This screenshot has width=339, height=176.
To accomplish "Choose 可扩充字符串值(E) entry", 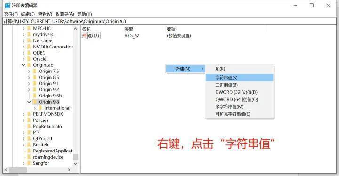I will click(x=240, y=114).
